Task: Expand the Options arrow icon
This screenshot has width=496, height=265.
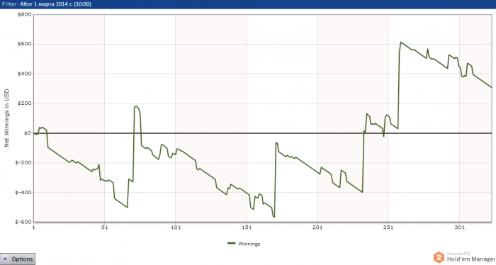Action: (6, 259)
